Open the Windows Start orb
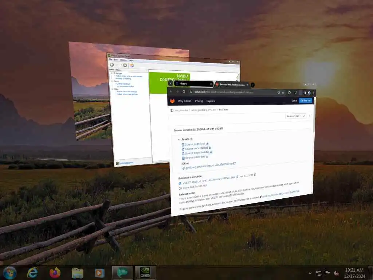 point(9,273)
